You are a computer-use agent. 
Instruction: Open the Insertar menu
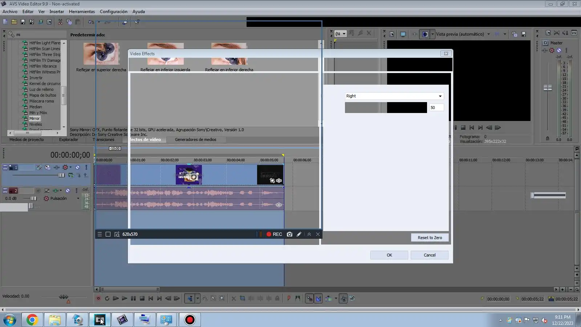[57, 12]
